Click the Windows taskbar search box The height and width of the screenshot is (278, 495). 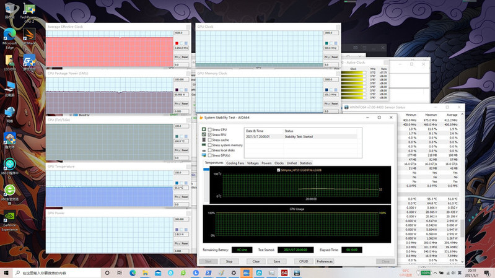57,273
